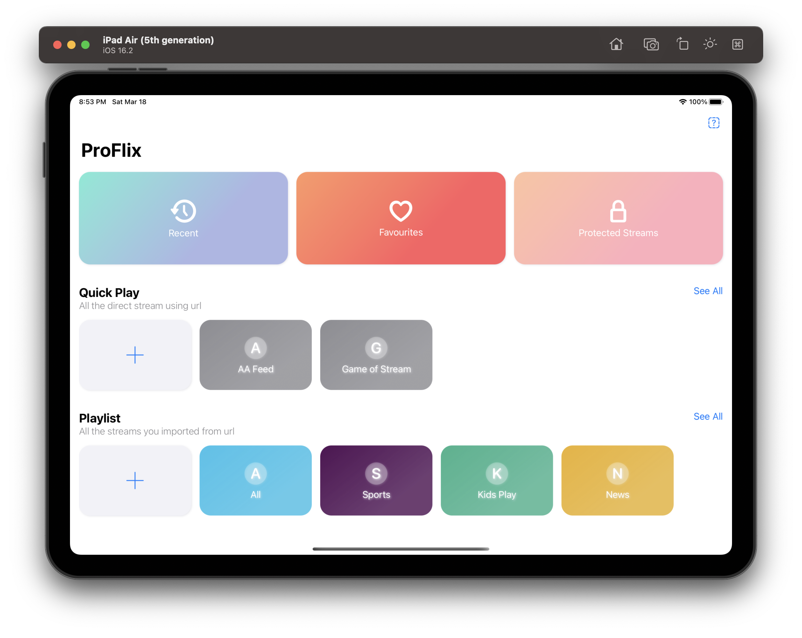Viewport: 802px width, 638px height.
Task: Open Favourites with the heart icon
Action: (401, 218)
